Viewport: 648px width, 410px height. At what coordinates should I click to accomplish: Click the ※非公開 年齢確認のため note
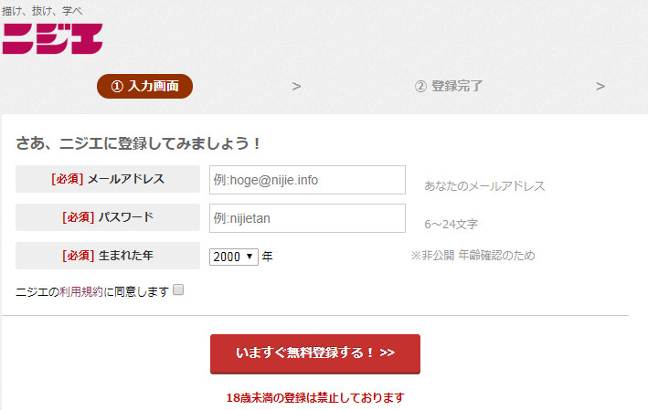coord(473,256)
